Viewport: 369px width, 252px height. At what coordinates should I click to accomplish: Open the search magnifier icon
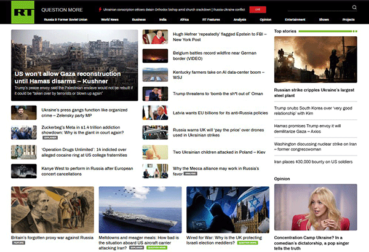[354, 7]
